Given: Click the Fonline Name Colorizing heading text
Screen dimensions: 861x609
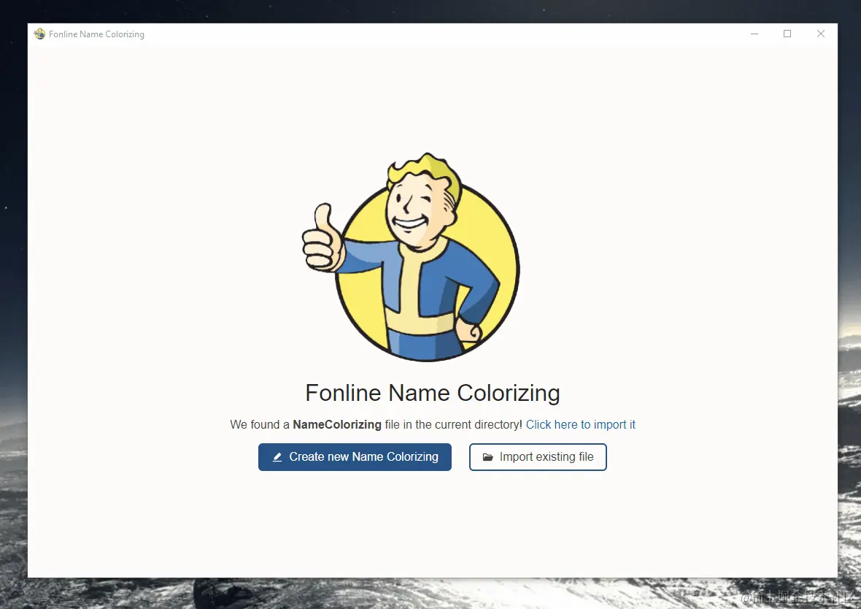Looking at the screenshot, I should click(x=433, y=393).
